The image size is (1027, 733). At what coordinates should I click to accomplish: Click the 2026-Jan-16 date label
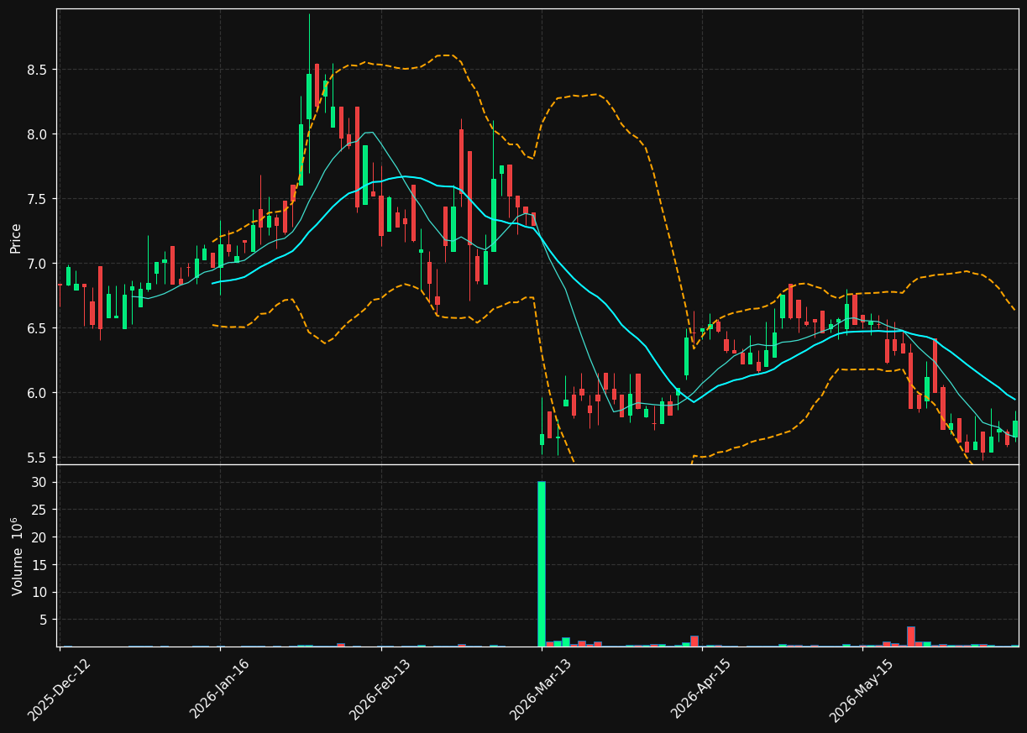219,688
